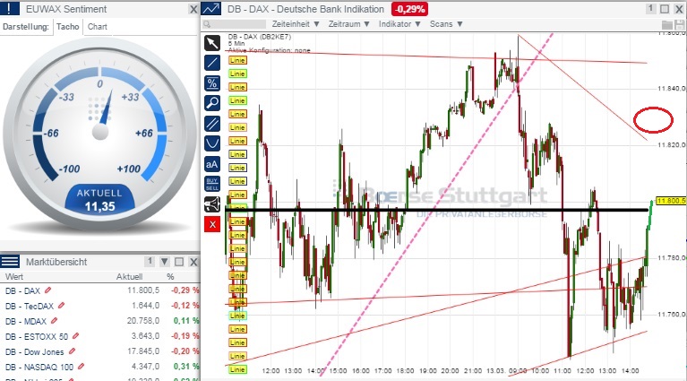Screen dimensions: 687x381
Task: Switch to the Tacho tab
Action: click(67, 27)
